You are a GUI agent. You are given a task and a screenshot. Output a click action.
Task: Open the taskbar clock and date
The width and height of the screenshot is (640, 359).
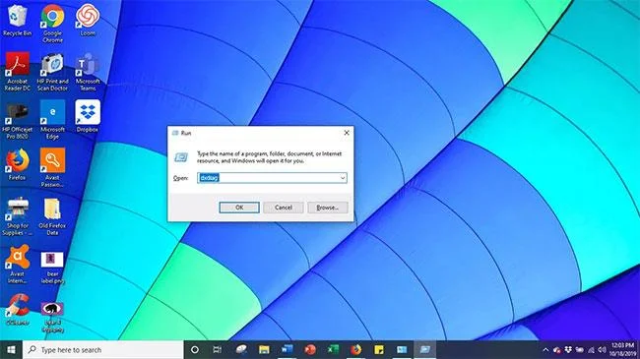[623, 349]
